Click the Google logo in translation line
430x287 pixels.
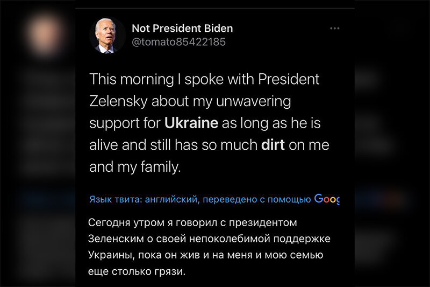coord(326,200)
